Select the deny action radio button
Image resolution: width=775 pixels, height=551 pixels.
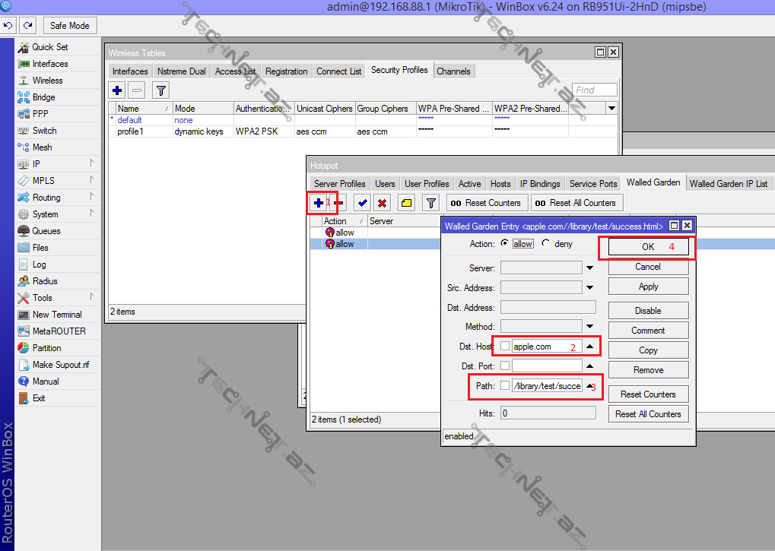coord(545,244)
